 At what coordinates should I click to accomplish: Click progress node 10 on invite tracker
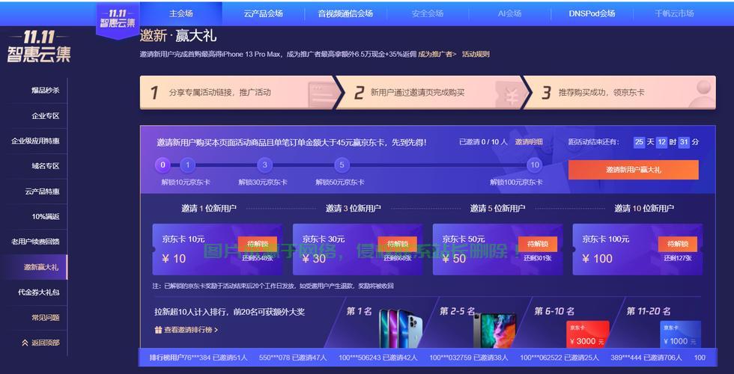click(x=535, y=165)
